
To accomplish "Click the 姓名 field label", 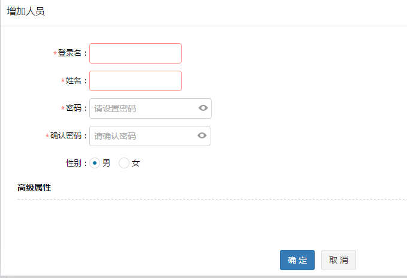I will (74, 81).
